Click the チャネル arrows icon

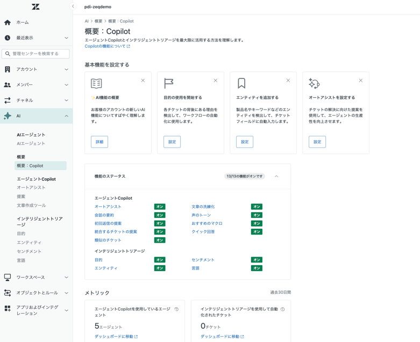pyautogui.click(x=8, y=100)
